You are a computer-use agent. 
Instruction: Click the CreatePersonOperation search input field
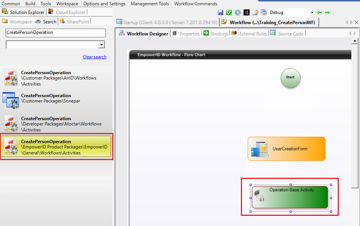click(56, 33)
